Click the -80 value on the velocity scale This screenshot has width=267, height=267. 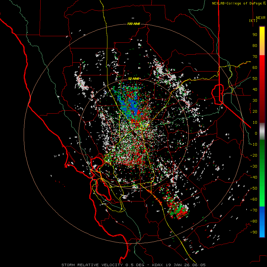pos(254,221)
